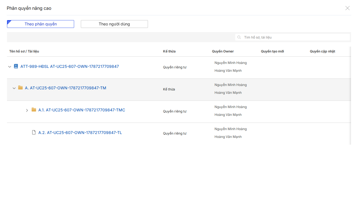Collapse the ATT-989-HĐSL root record
The image size is (358, 201).
(x=10, y=67)
